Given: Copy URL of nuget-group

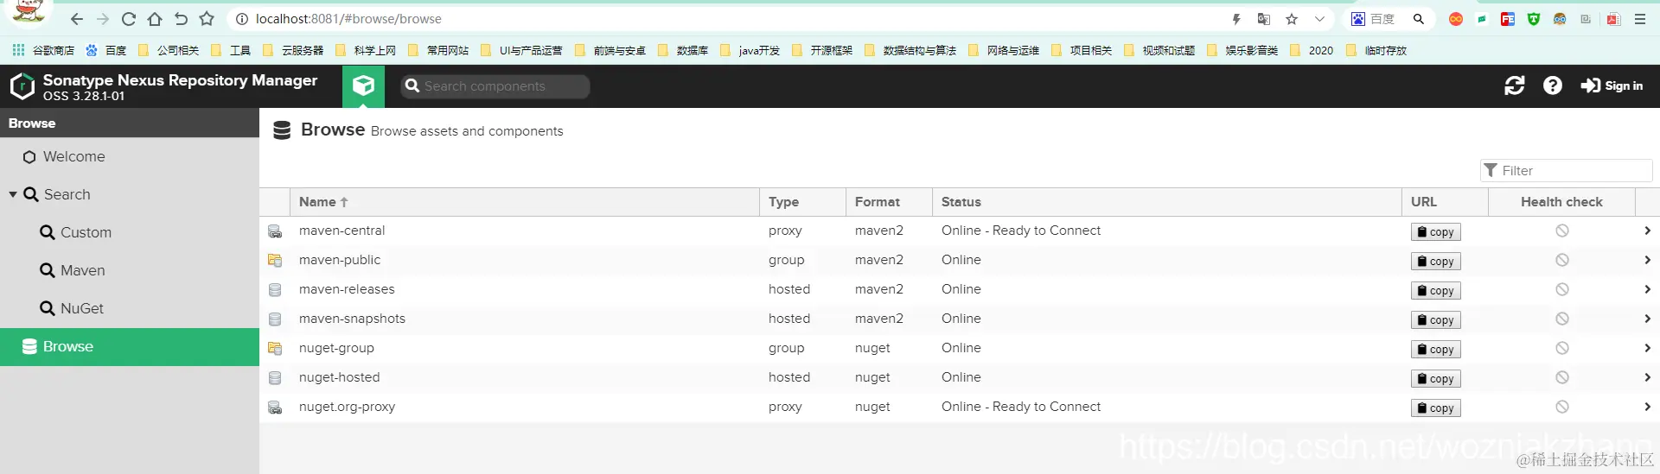Looking at the screenshot, I should pos(1436,350).
